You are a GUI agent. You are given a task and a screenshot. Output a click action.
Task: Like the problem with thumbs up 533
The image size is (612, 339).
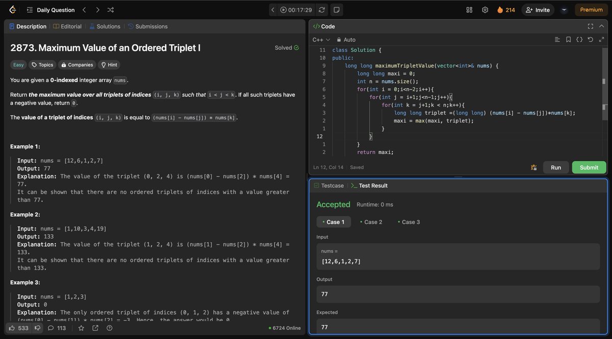(x=19, y=328)
